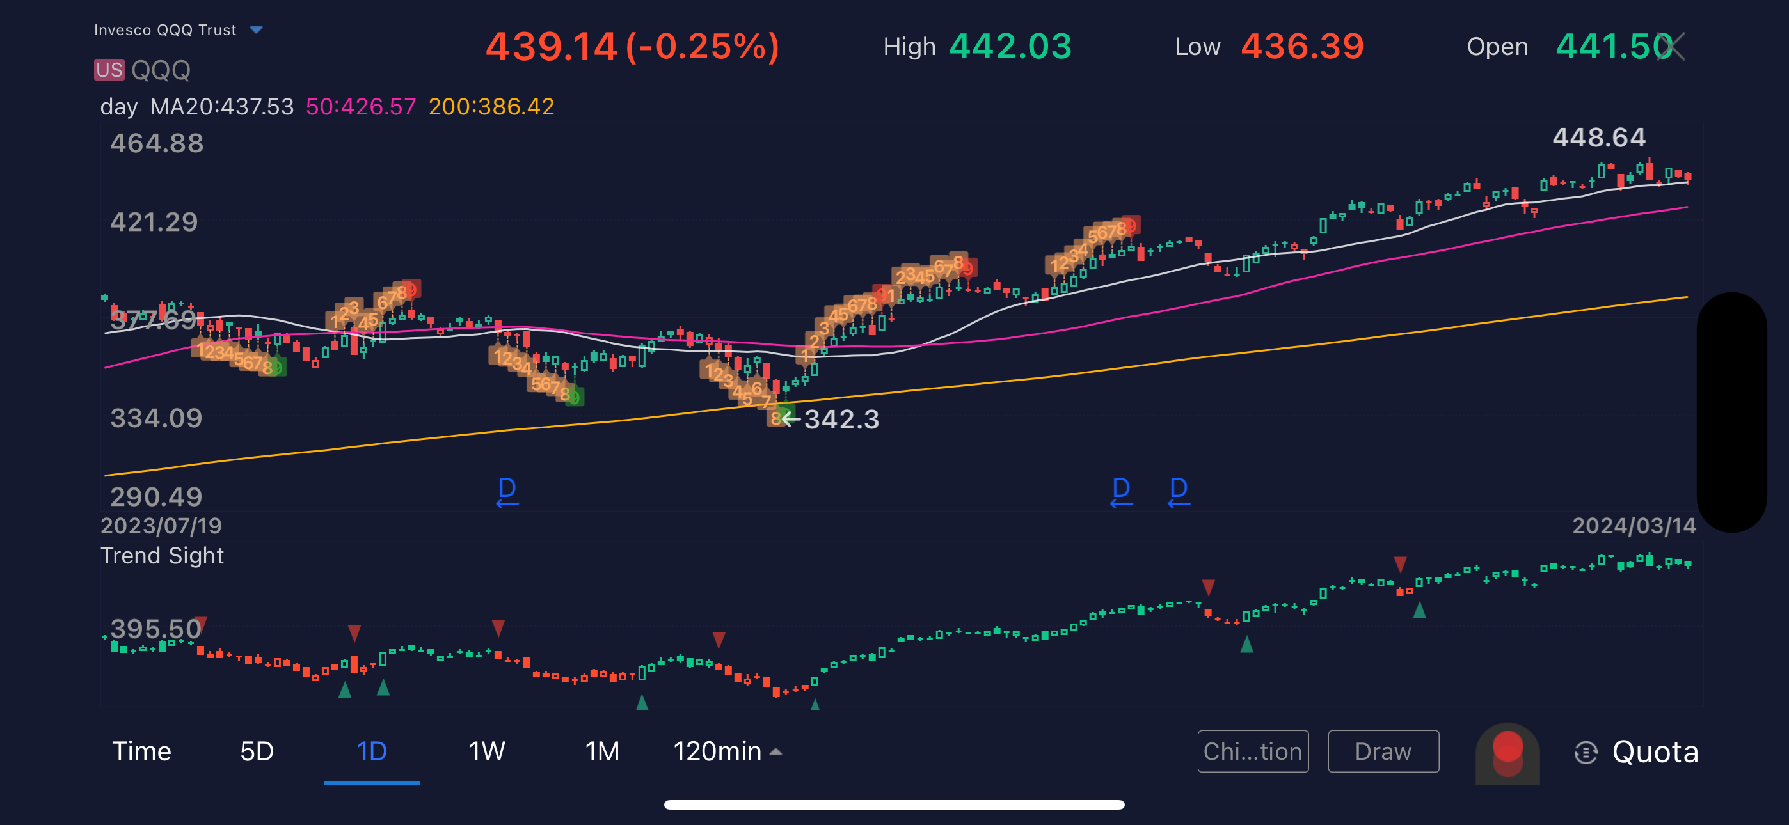Switch to the 1W timeframe tab
Viewport: 1789px width, 825px height.
coord(486,751)
